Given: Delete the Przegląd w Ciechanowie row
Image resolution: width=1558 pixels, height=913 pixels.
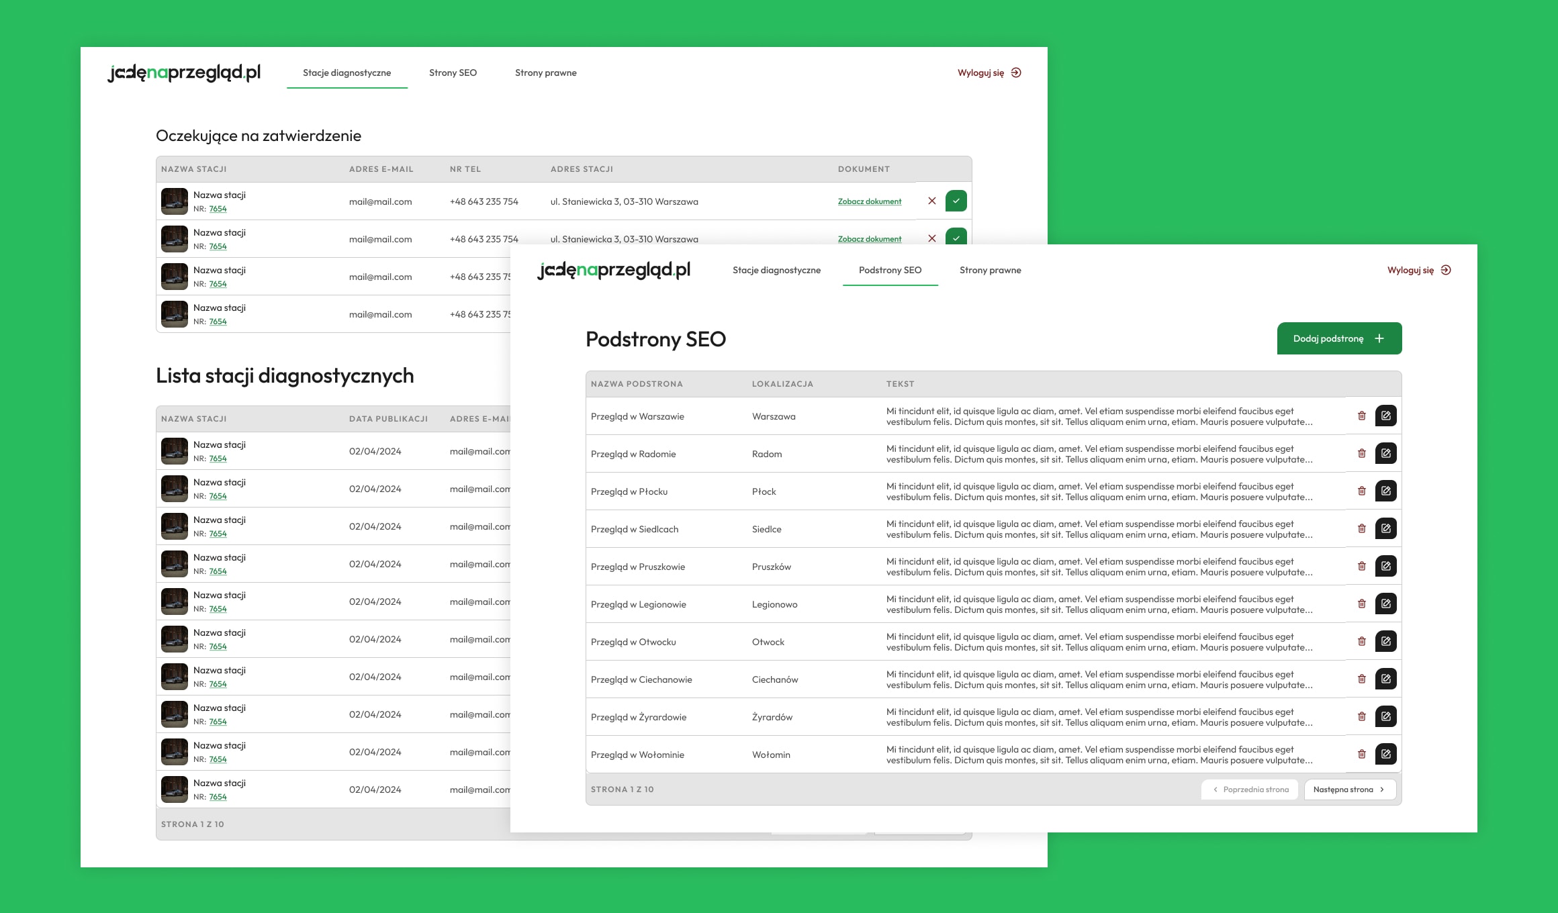Looking at the screenshot, I should (1362, 679).
